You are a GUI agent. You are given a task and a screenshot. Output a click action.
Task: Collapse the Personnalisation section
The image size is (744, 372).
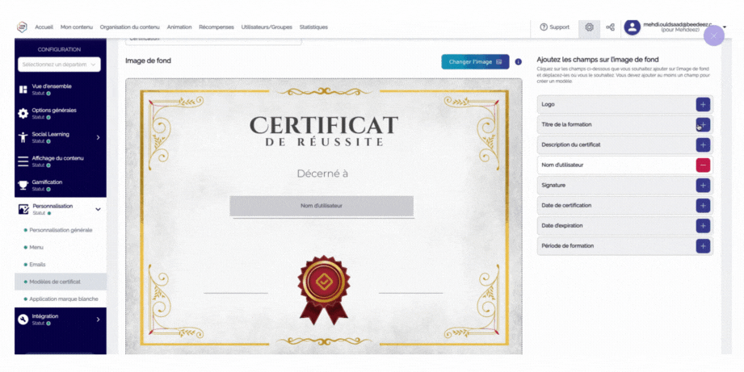pyautogui.click(x=98, y=209)
